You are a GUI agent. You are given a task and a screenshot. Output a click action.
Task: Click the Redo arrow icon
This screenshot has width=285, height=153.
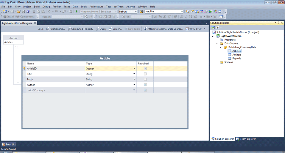56,11
